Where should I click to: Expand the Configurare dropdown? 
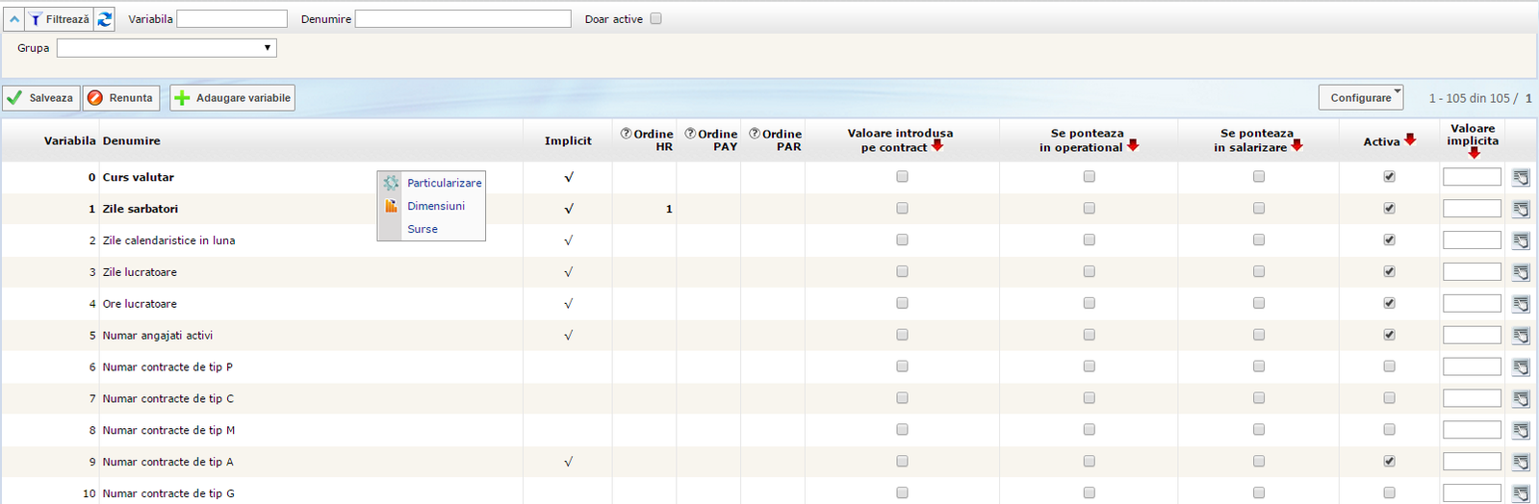[1361, 97]
